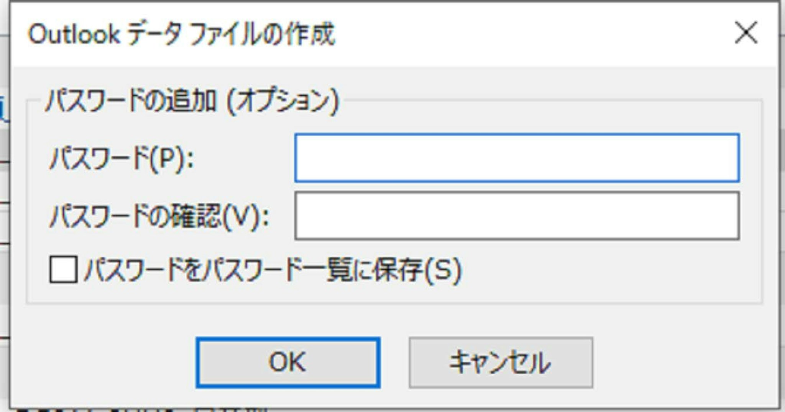Viewport: 785px width, 412px height.
Task: Select the password confirmation entry box
Action: point(517,216)
